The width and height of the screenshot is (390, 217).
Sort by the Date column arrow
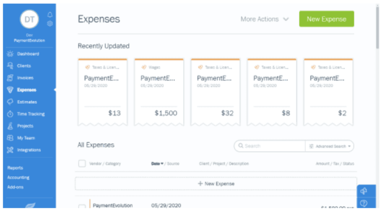pos(162,164)
